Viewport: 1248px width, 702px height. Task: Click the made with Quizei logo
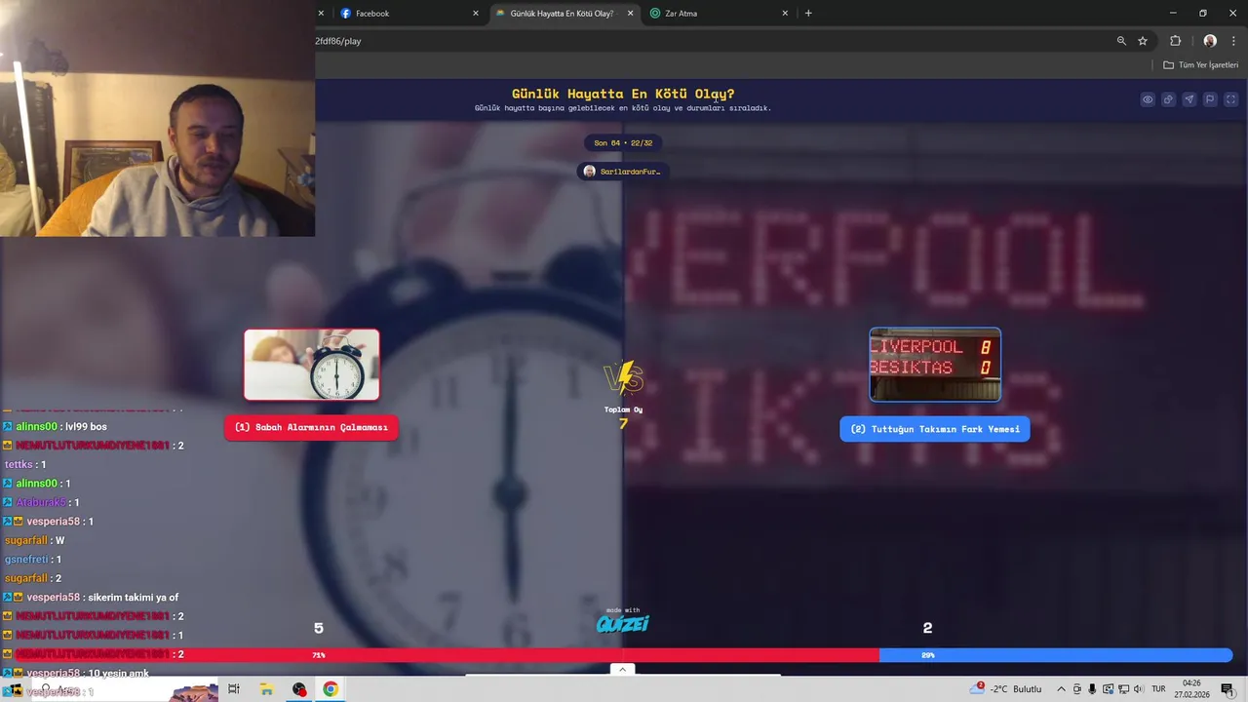tap(622, 621)
